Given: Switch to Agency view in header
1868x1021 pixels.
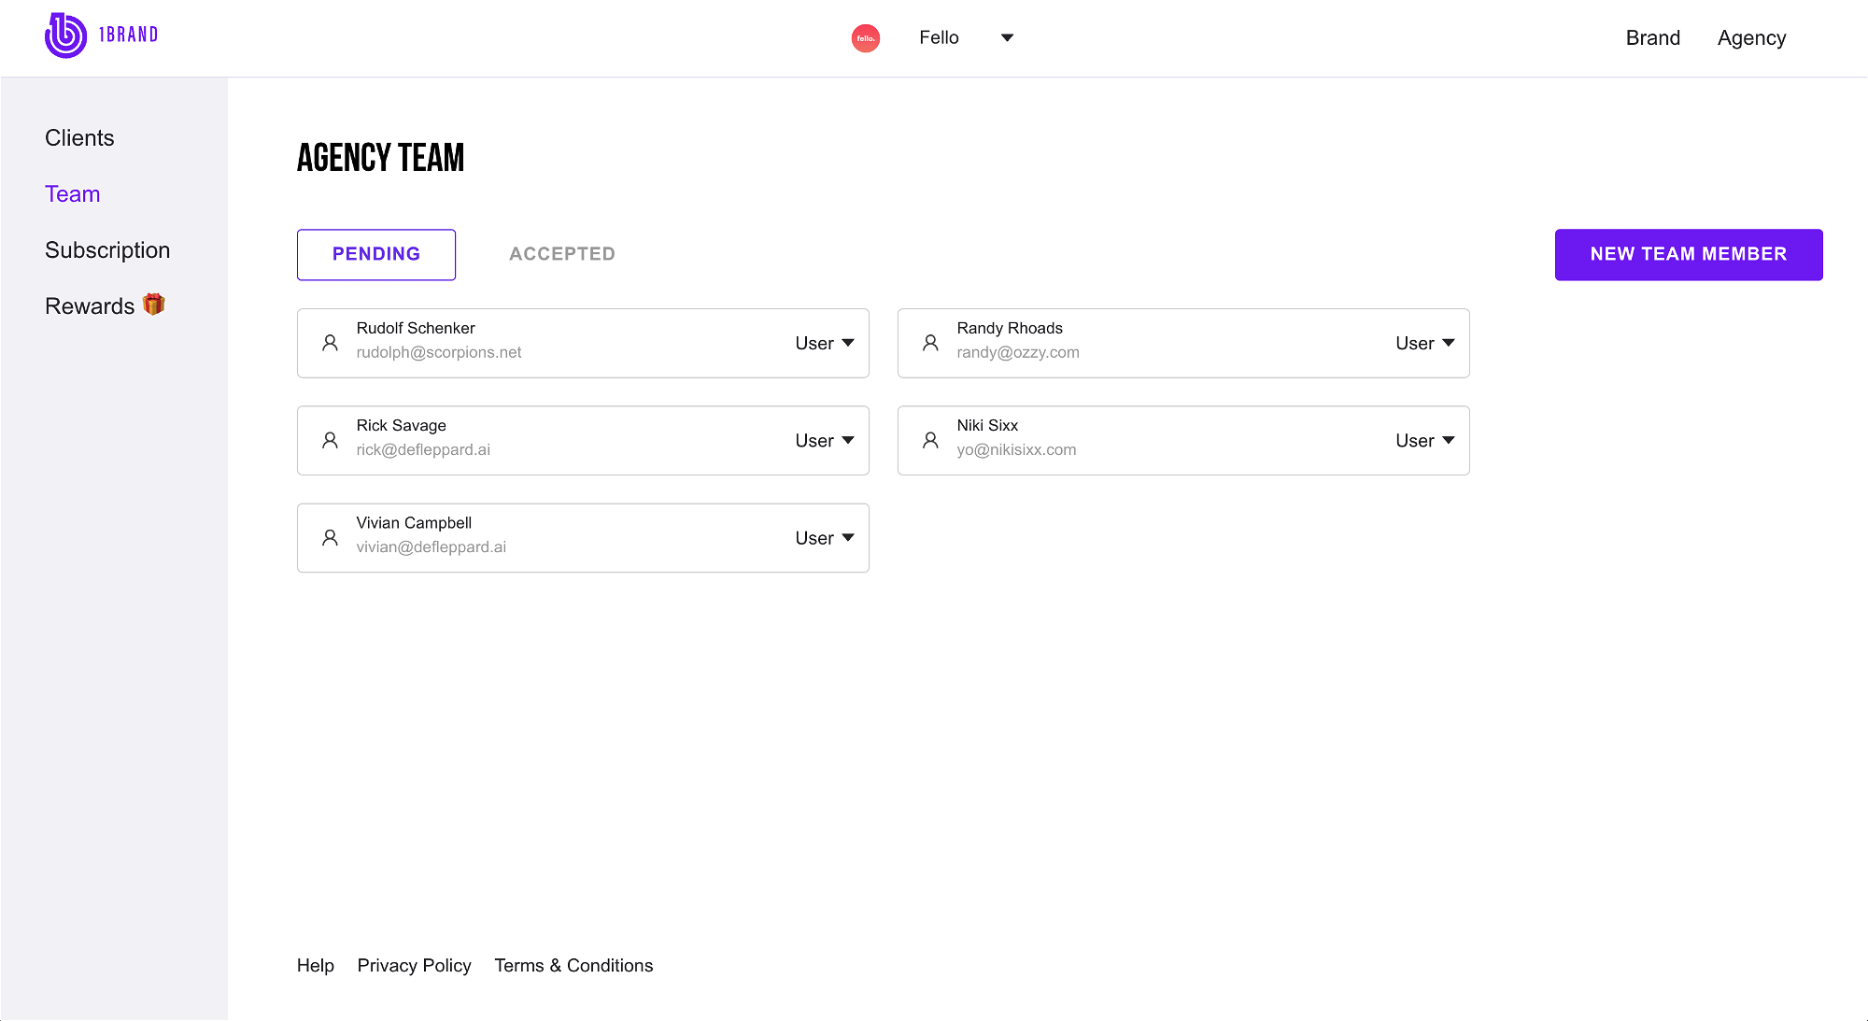Looking at the screenshot, I should point(1751,38).
